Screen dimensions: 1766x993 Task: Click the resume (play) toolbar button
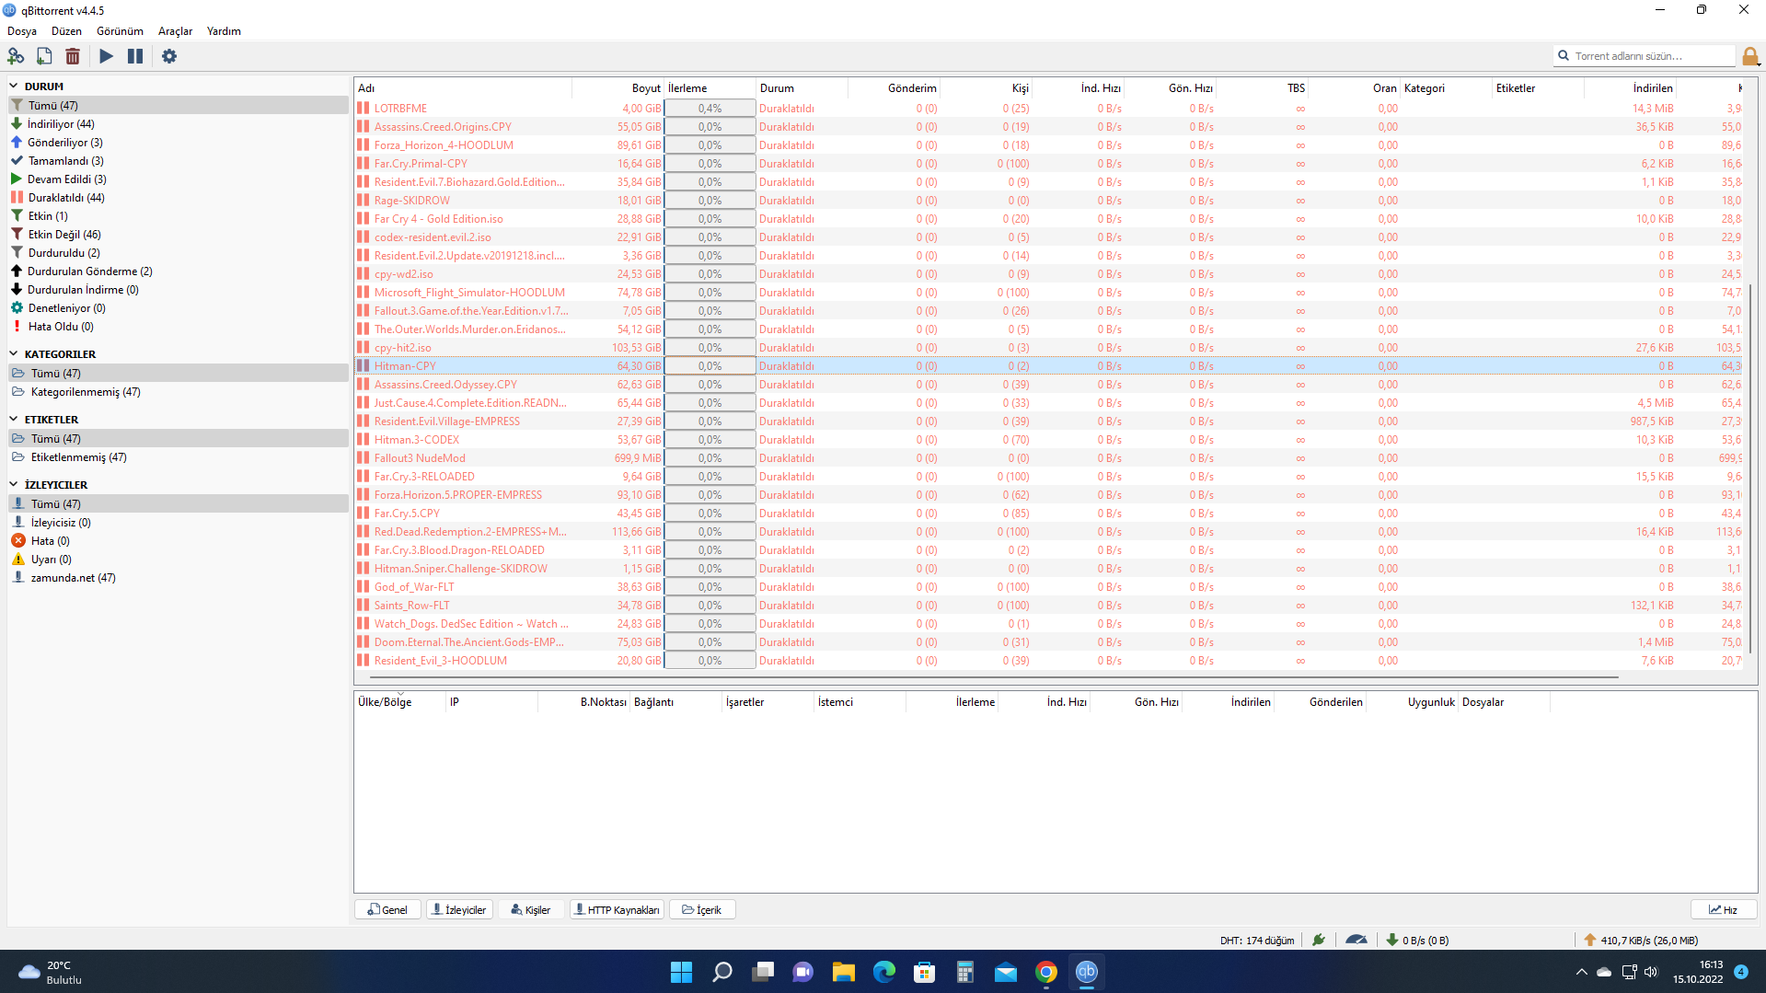click(x=107, y=56)
